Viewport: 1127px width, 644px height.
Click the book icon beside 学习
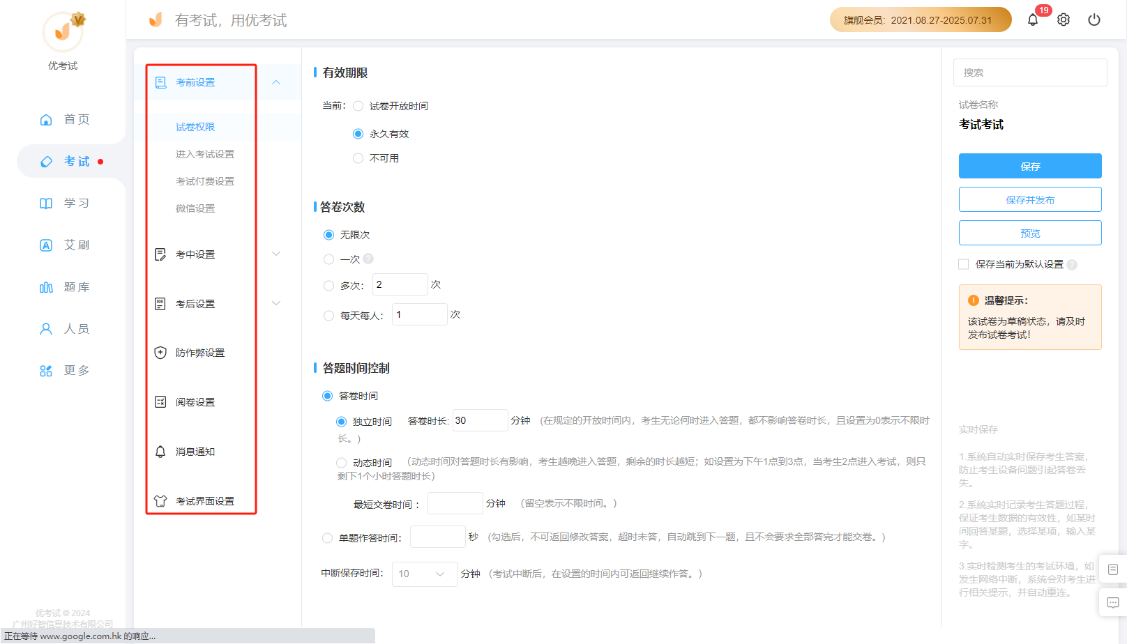coord(46,204)
